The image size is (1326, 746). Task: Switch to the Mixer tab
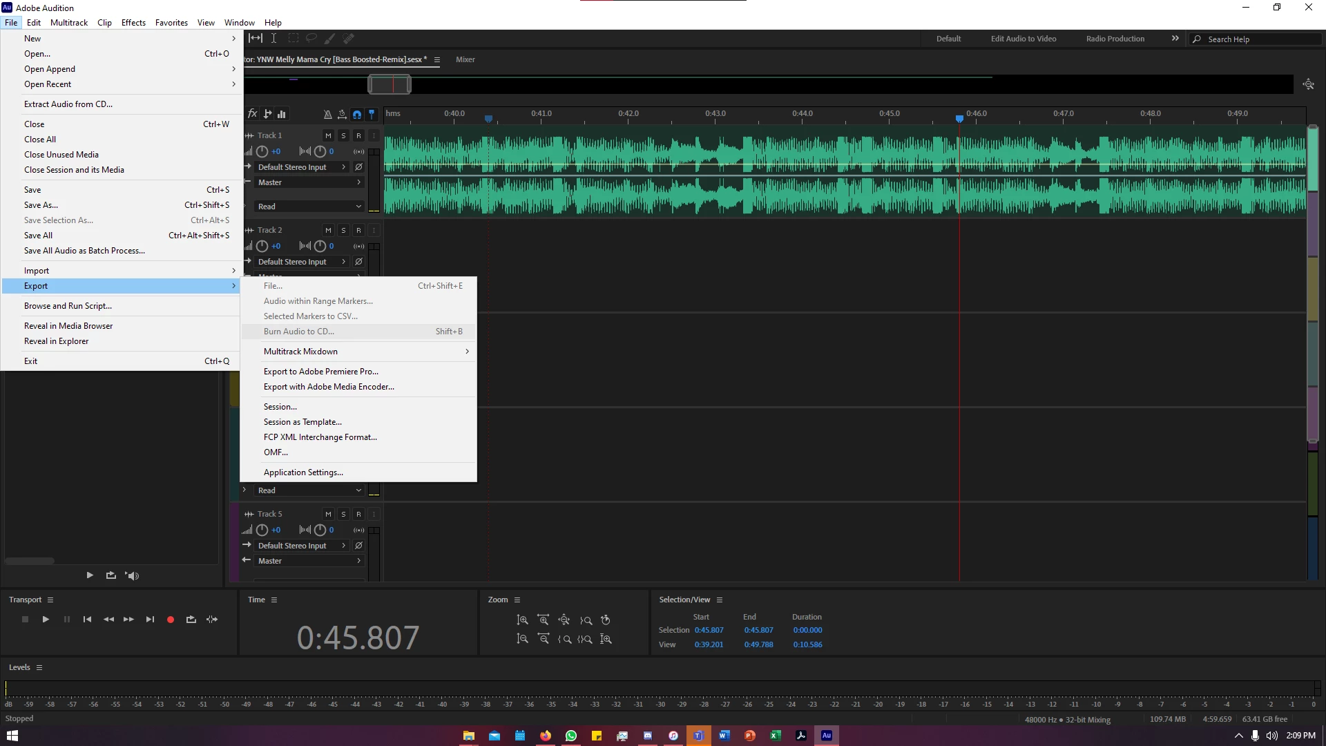465,59
